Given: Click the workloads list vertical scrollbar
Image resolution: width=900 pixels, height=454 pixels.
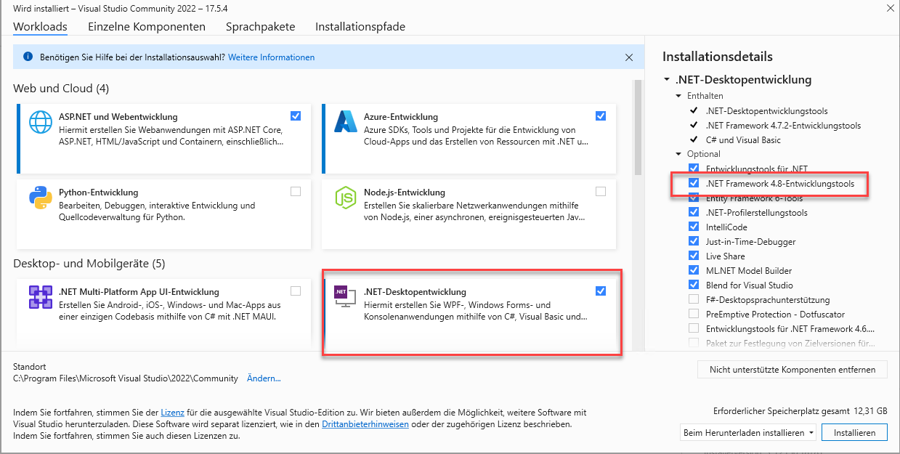Looking at the screenshot, I should coord(638,128).
